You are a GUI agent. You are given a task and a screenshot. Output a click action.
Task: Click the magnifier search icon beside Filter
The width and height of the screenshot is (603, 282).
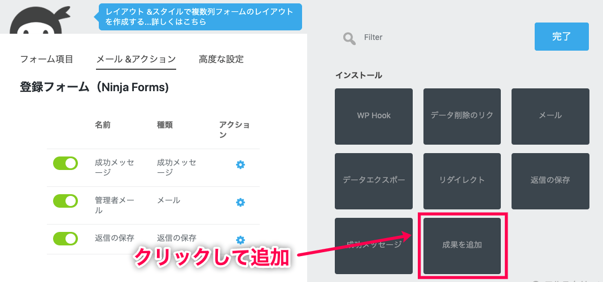click(349, 38)
